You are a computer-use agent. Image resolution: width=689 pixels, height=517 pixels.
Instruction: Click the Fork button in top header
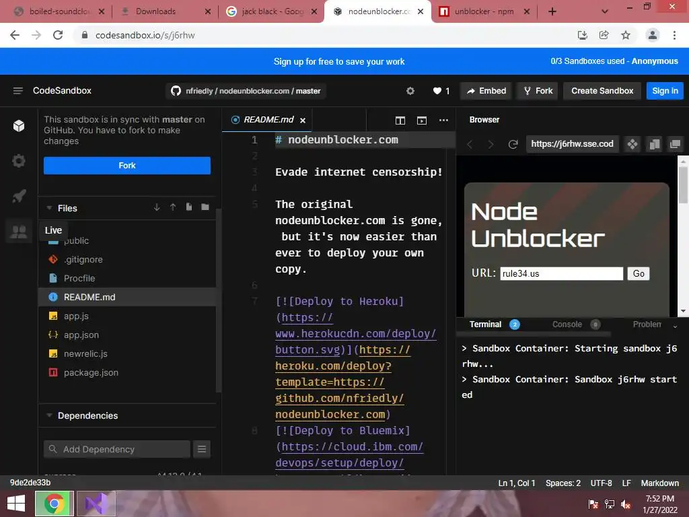538,91
